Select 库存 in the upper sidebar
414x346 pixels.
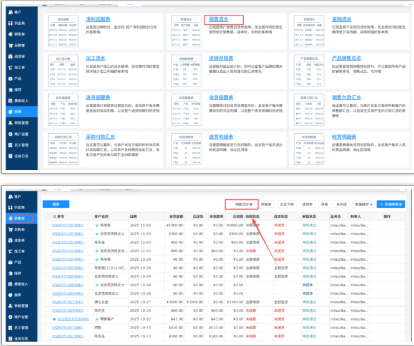[18, 90]
